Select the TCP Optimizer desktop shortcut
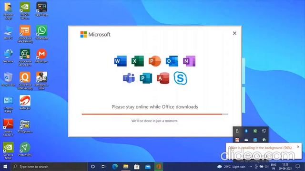The image size is (305, 171). (x=25, y=126)
